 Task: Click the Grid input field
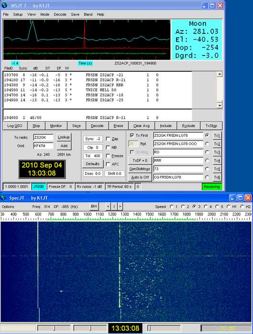click(43, 146)
